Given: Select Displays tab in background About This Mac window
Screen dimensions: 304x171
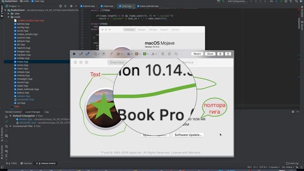Looking at the screenshot, I should [142, 29].
